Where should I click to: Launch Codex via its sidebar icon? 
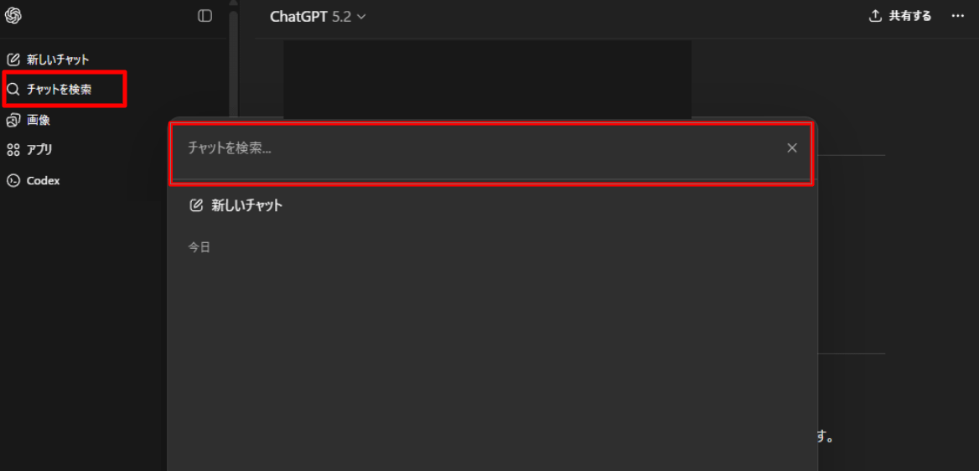tap(13, 180)
